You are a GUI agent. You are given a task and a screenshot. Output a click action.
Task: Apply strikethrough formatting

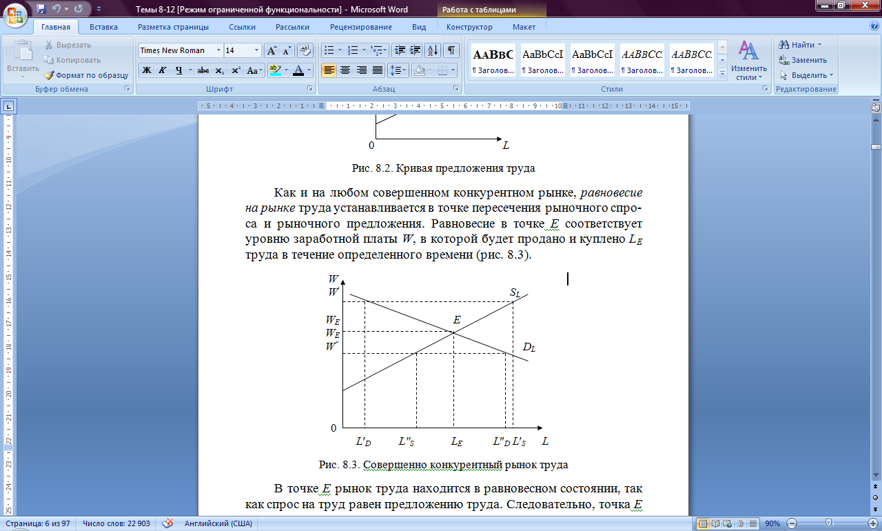click(203, 70)
